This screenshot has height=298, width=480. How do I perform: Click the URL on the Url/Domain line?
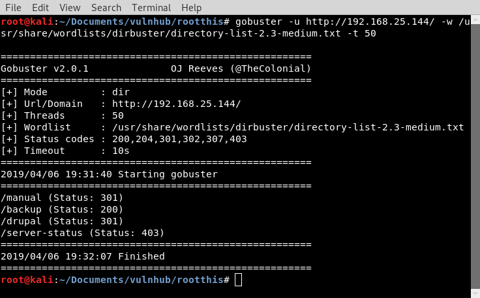(176, 104)
